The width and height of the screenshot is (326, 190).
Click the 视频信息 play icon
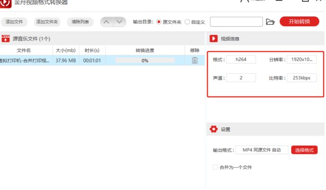pos(214,39)
